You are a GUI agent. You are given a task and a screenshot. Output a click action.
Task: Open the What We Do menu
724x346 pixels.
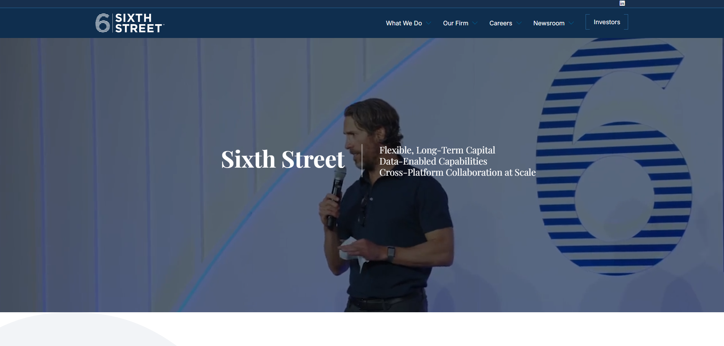pos(404,23)
